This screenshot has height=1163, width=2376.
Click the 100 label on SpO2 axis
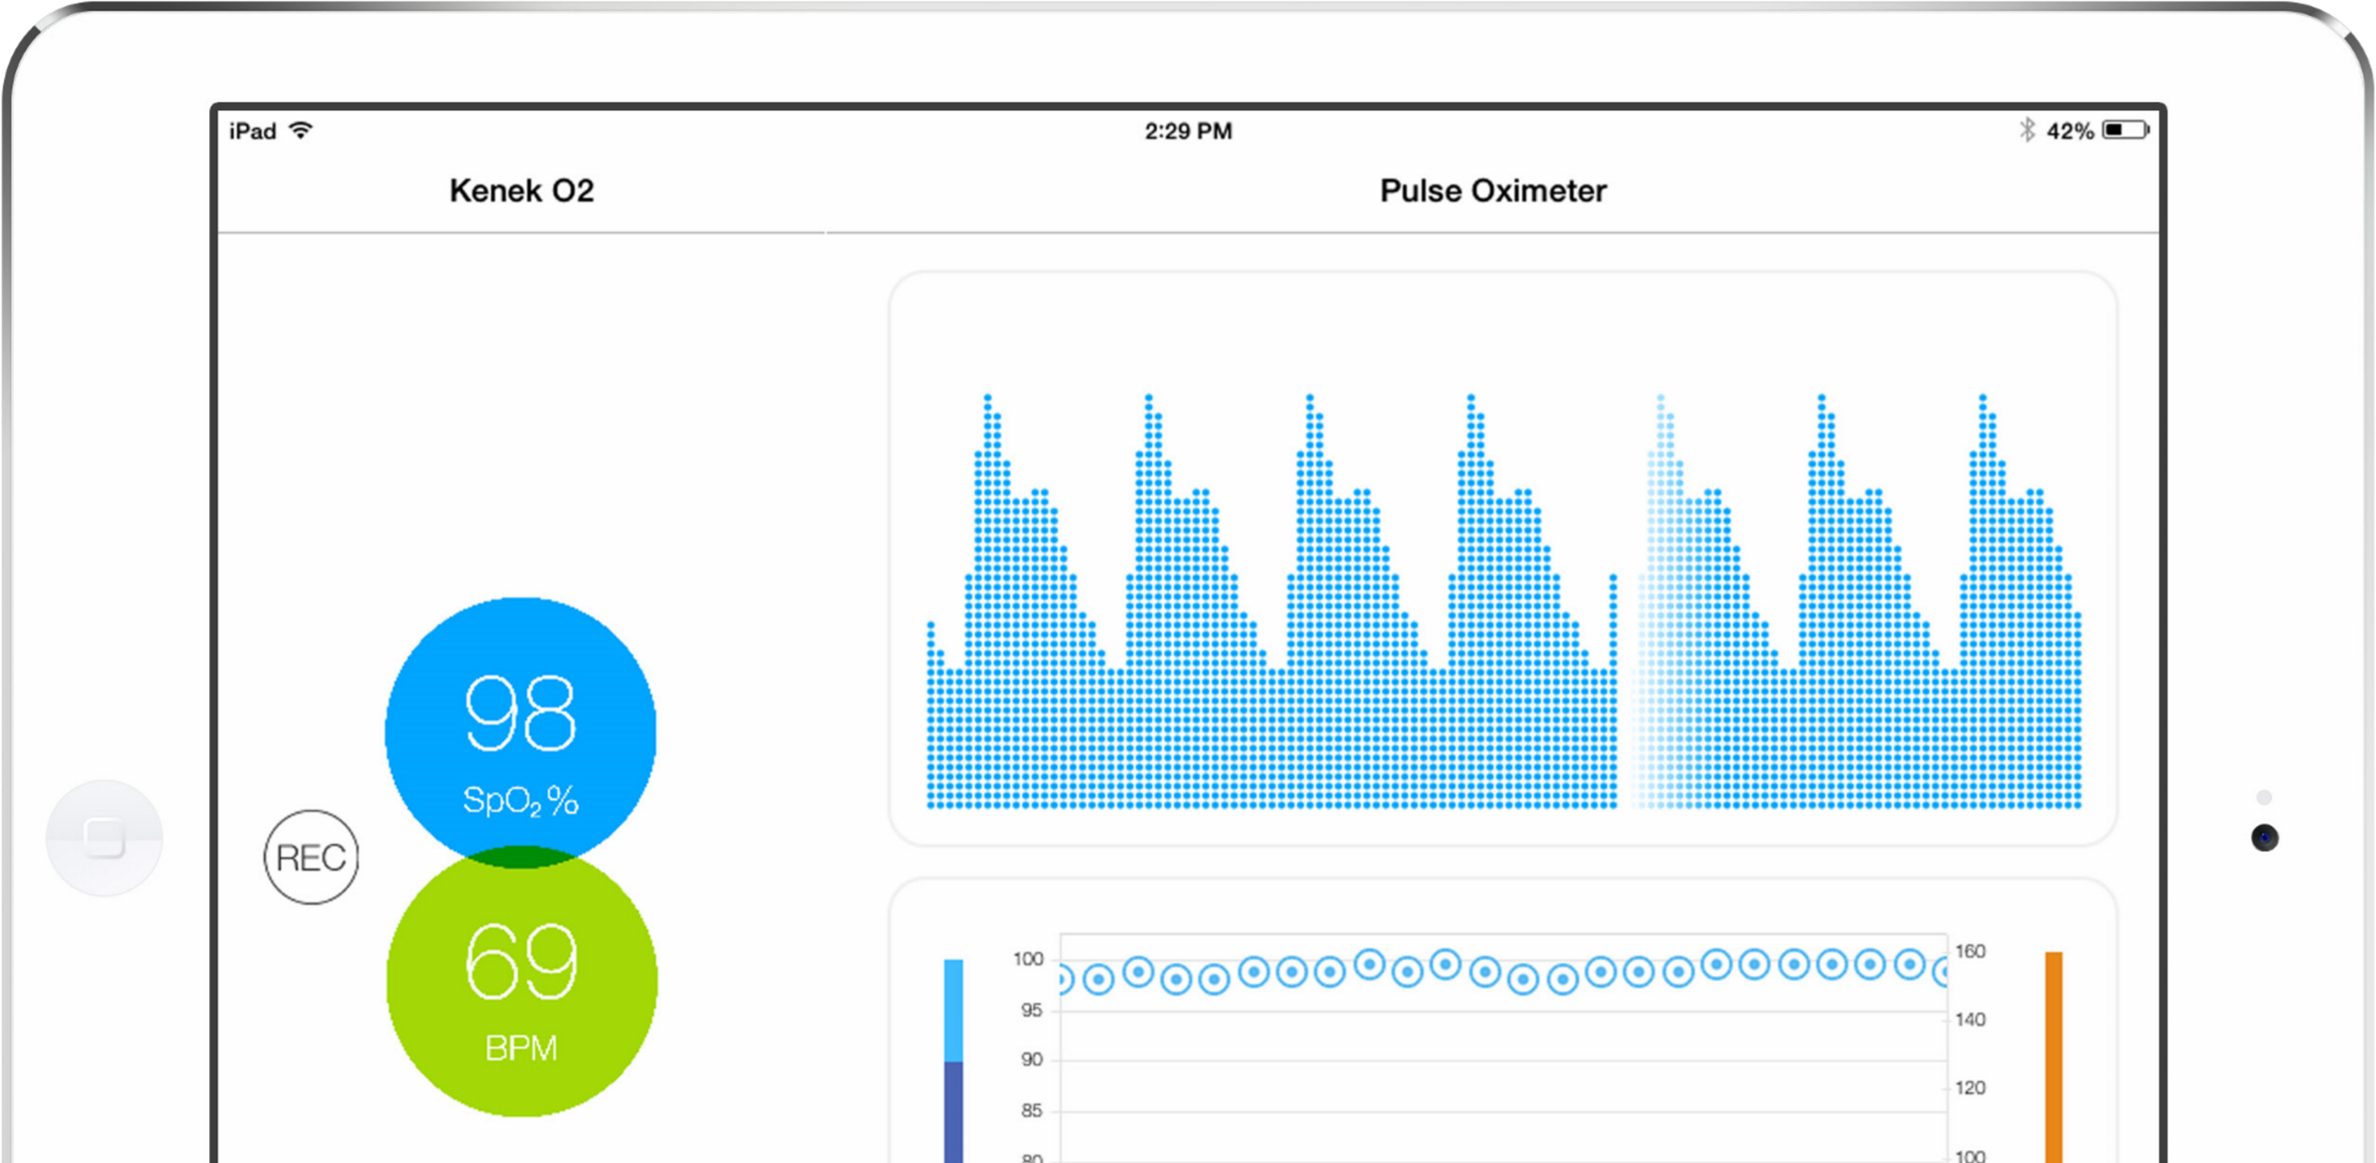(x=1028, y=959)
